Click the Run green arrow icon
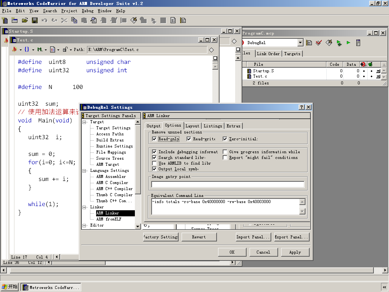 pyautogui.click(x=349, y=43)
